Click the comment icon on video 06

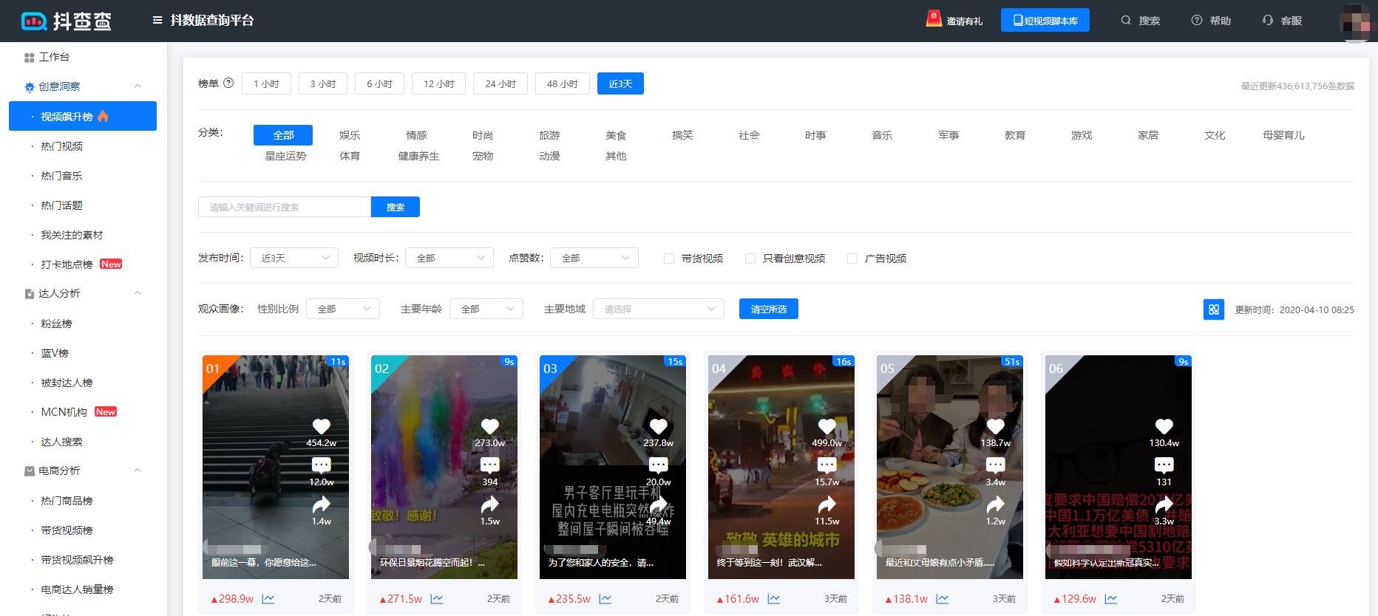pos(1164,465)
